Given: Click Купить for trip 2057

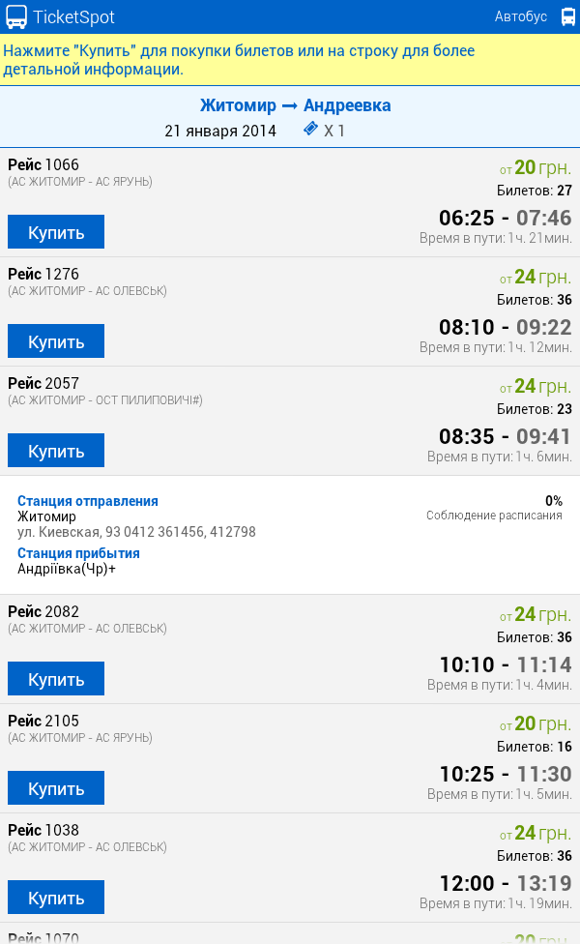Looking at the screenshot, I should [56, 451].
